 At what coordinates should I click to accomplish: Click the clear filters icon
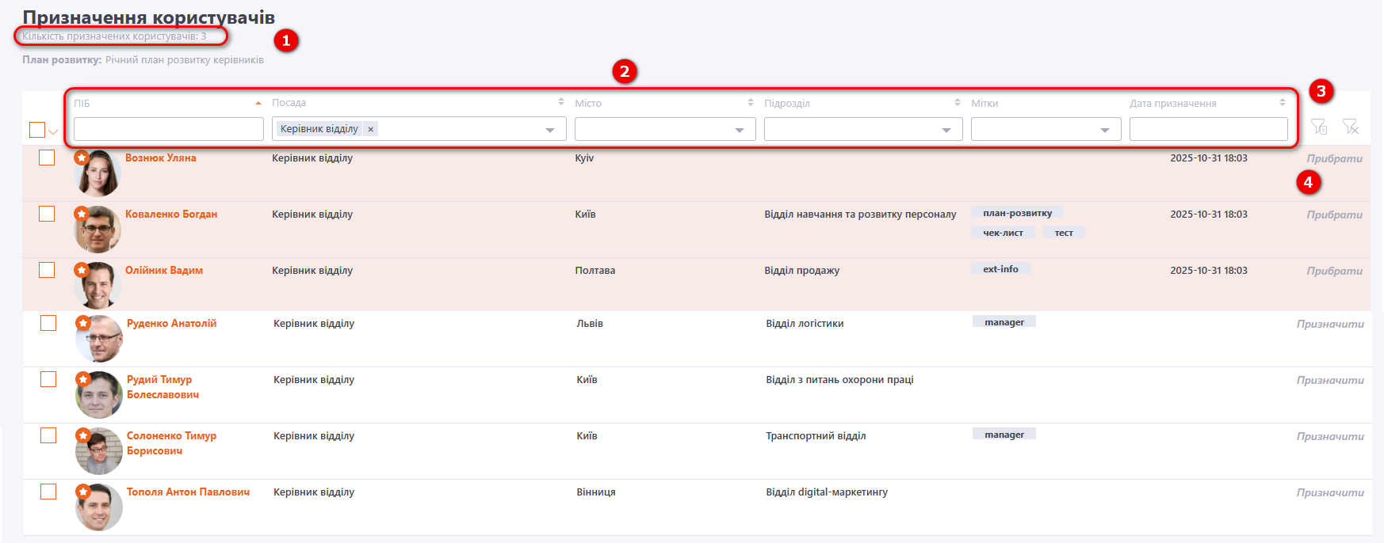1351,127
